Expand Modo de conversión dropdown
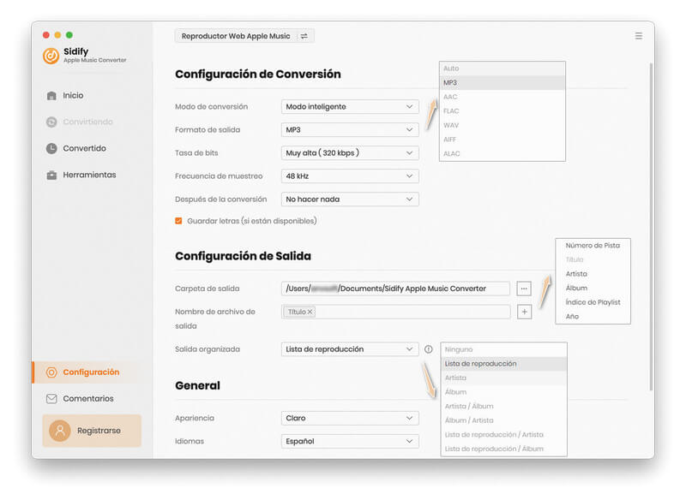 350,106
